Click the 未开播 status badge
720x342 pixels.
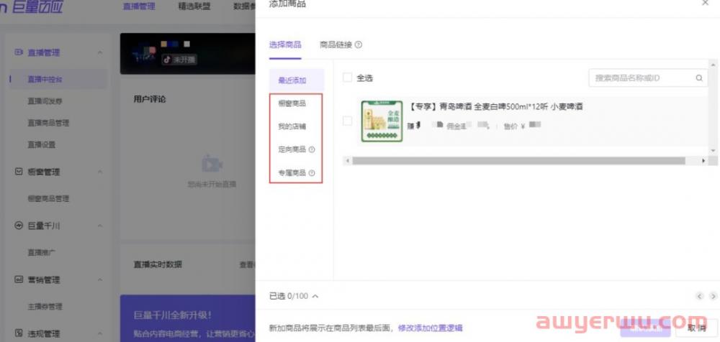point(179,60)
